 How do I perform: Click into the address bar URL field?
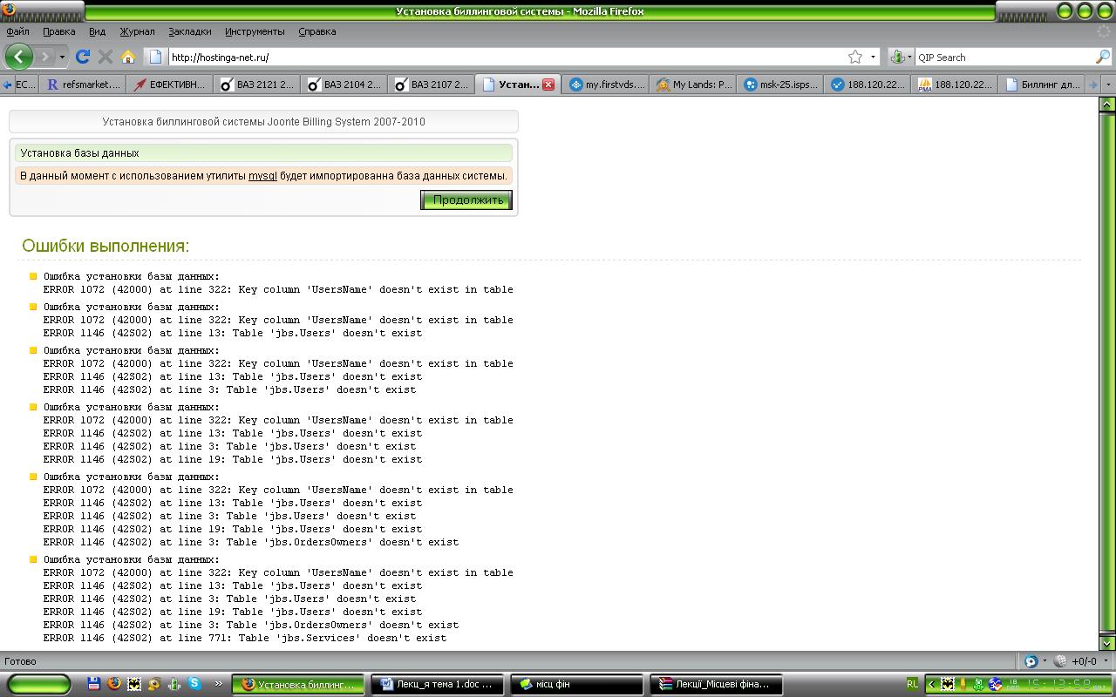pos(506,57)
